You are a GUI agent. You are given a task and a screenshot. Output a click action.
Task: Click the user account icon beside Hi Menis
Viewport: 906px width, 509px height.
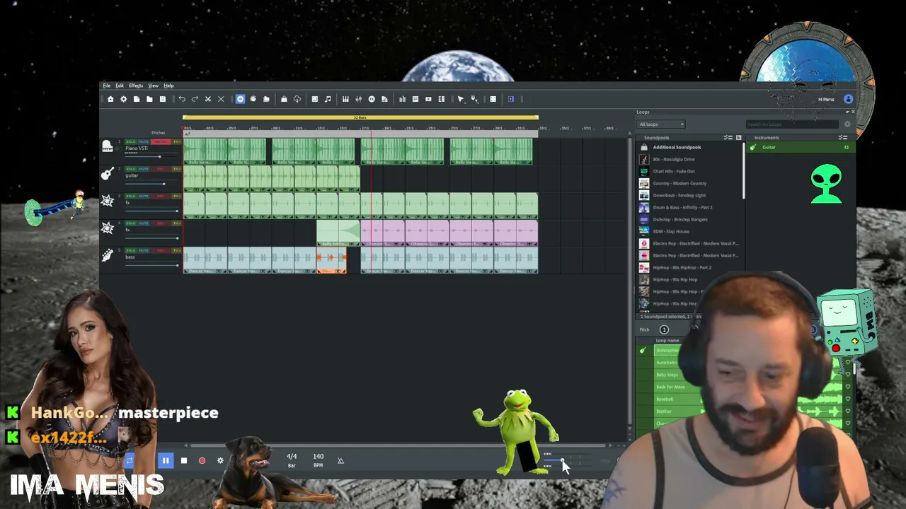[849, 99]
